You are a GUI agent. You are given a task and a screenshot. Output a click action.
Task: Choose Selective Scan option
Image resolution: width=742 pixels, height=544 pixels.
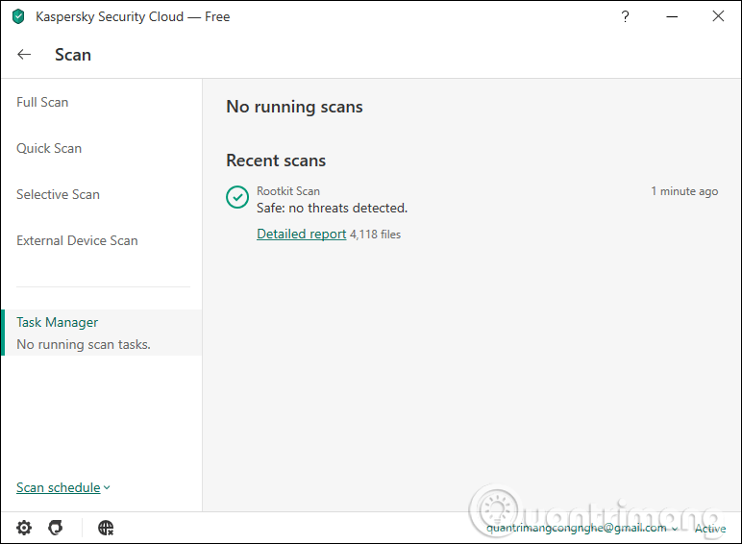coord(59,194)
